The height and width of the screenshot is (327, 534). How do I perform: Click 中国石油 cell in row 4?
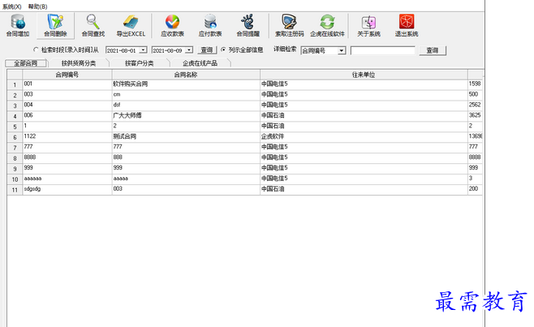(364, 116)
